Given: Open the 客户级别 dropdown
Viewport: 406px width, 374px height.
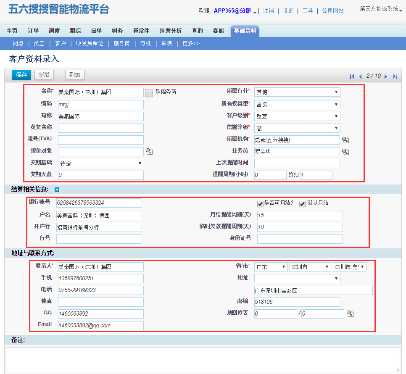Looking at the screenshot, I should [x=297, y=116].
